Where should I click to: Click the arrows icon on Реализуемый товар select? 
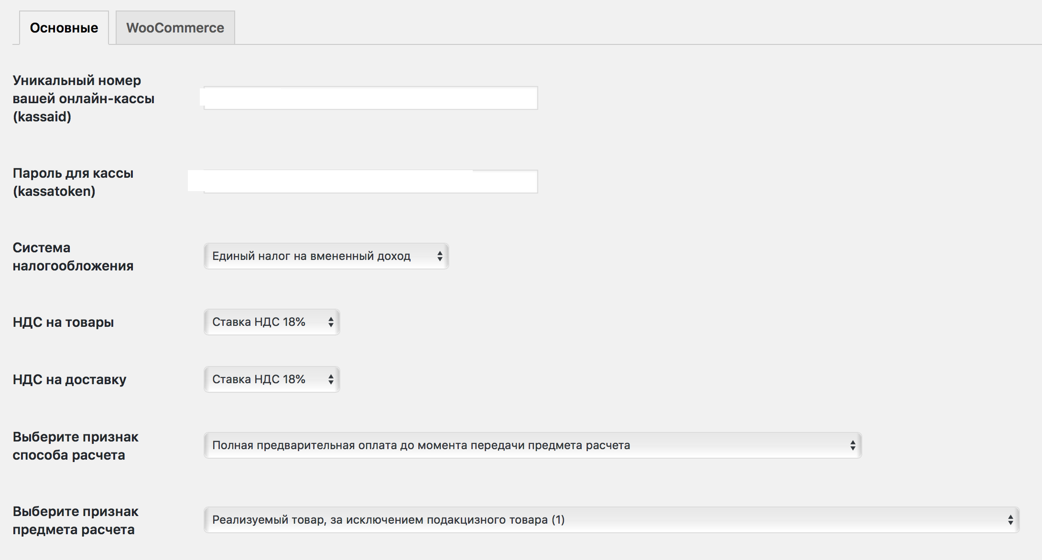[1010, 520]
